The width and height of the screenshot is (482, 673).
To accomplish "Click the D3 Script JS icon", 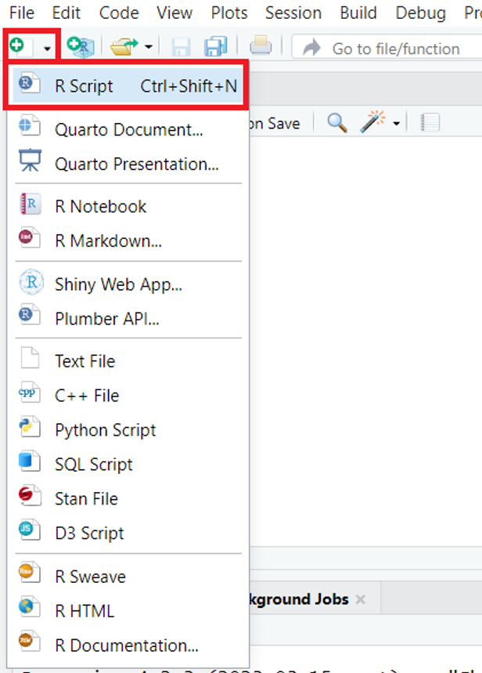I will 30,530.
